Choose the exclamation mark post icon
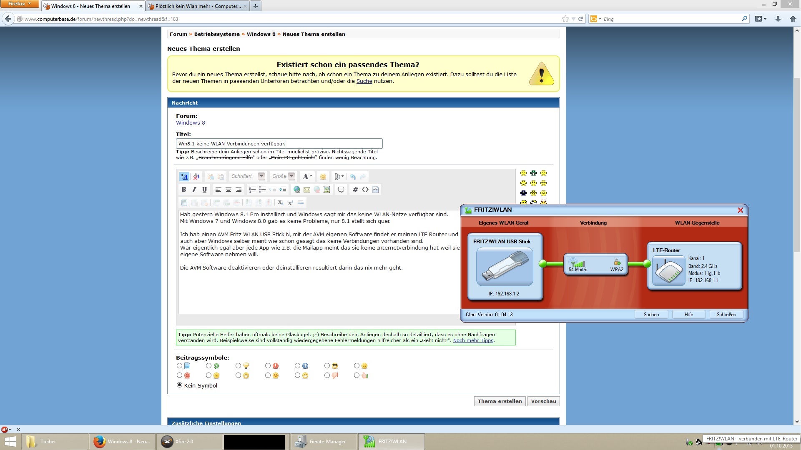801x450 pixels. tap(268, 366)
